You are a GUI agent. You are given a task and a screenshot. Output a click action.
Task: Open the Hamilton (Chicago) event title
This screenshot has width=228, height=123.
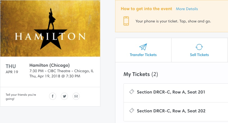coord(50,65)
